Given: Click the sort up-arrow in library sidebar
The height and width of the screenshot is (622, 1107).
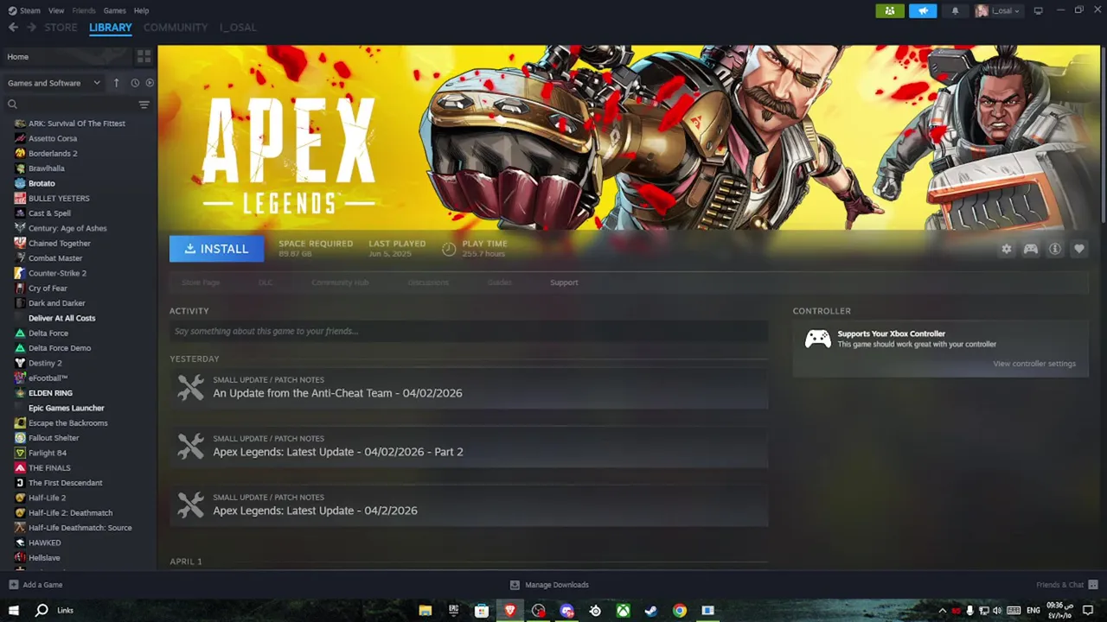Looking at the screenshot, I should tap(117, 83).
